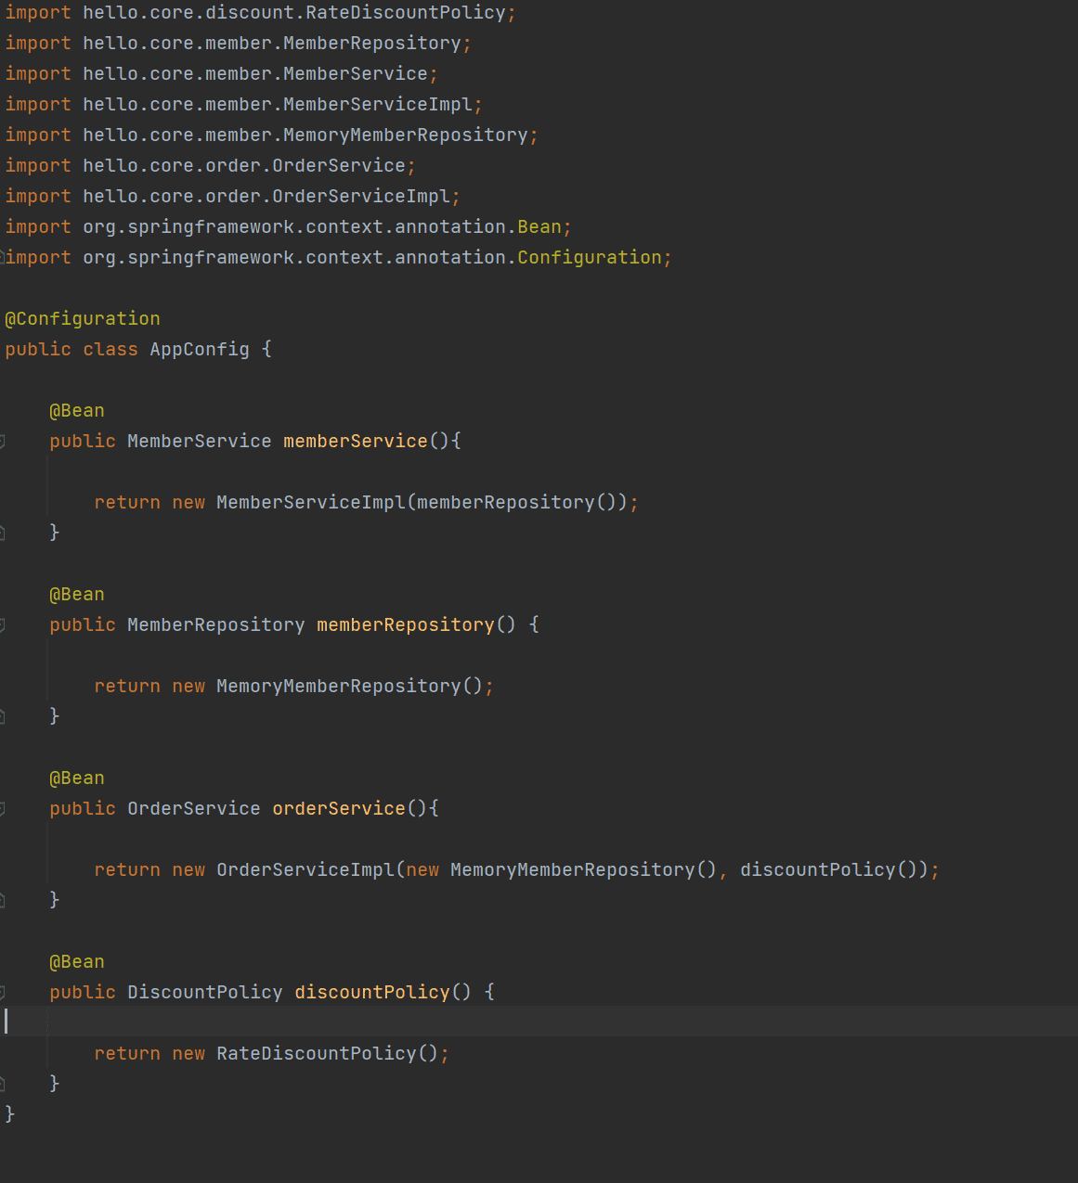
Task: Click OrderServiceImpl in the return statement
Action: (x=305, y=870)
